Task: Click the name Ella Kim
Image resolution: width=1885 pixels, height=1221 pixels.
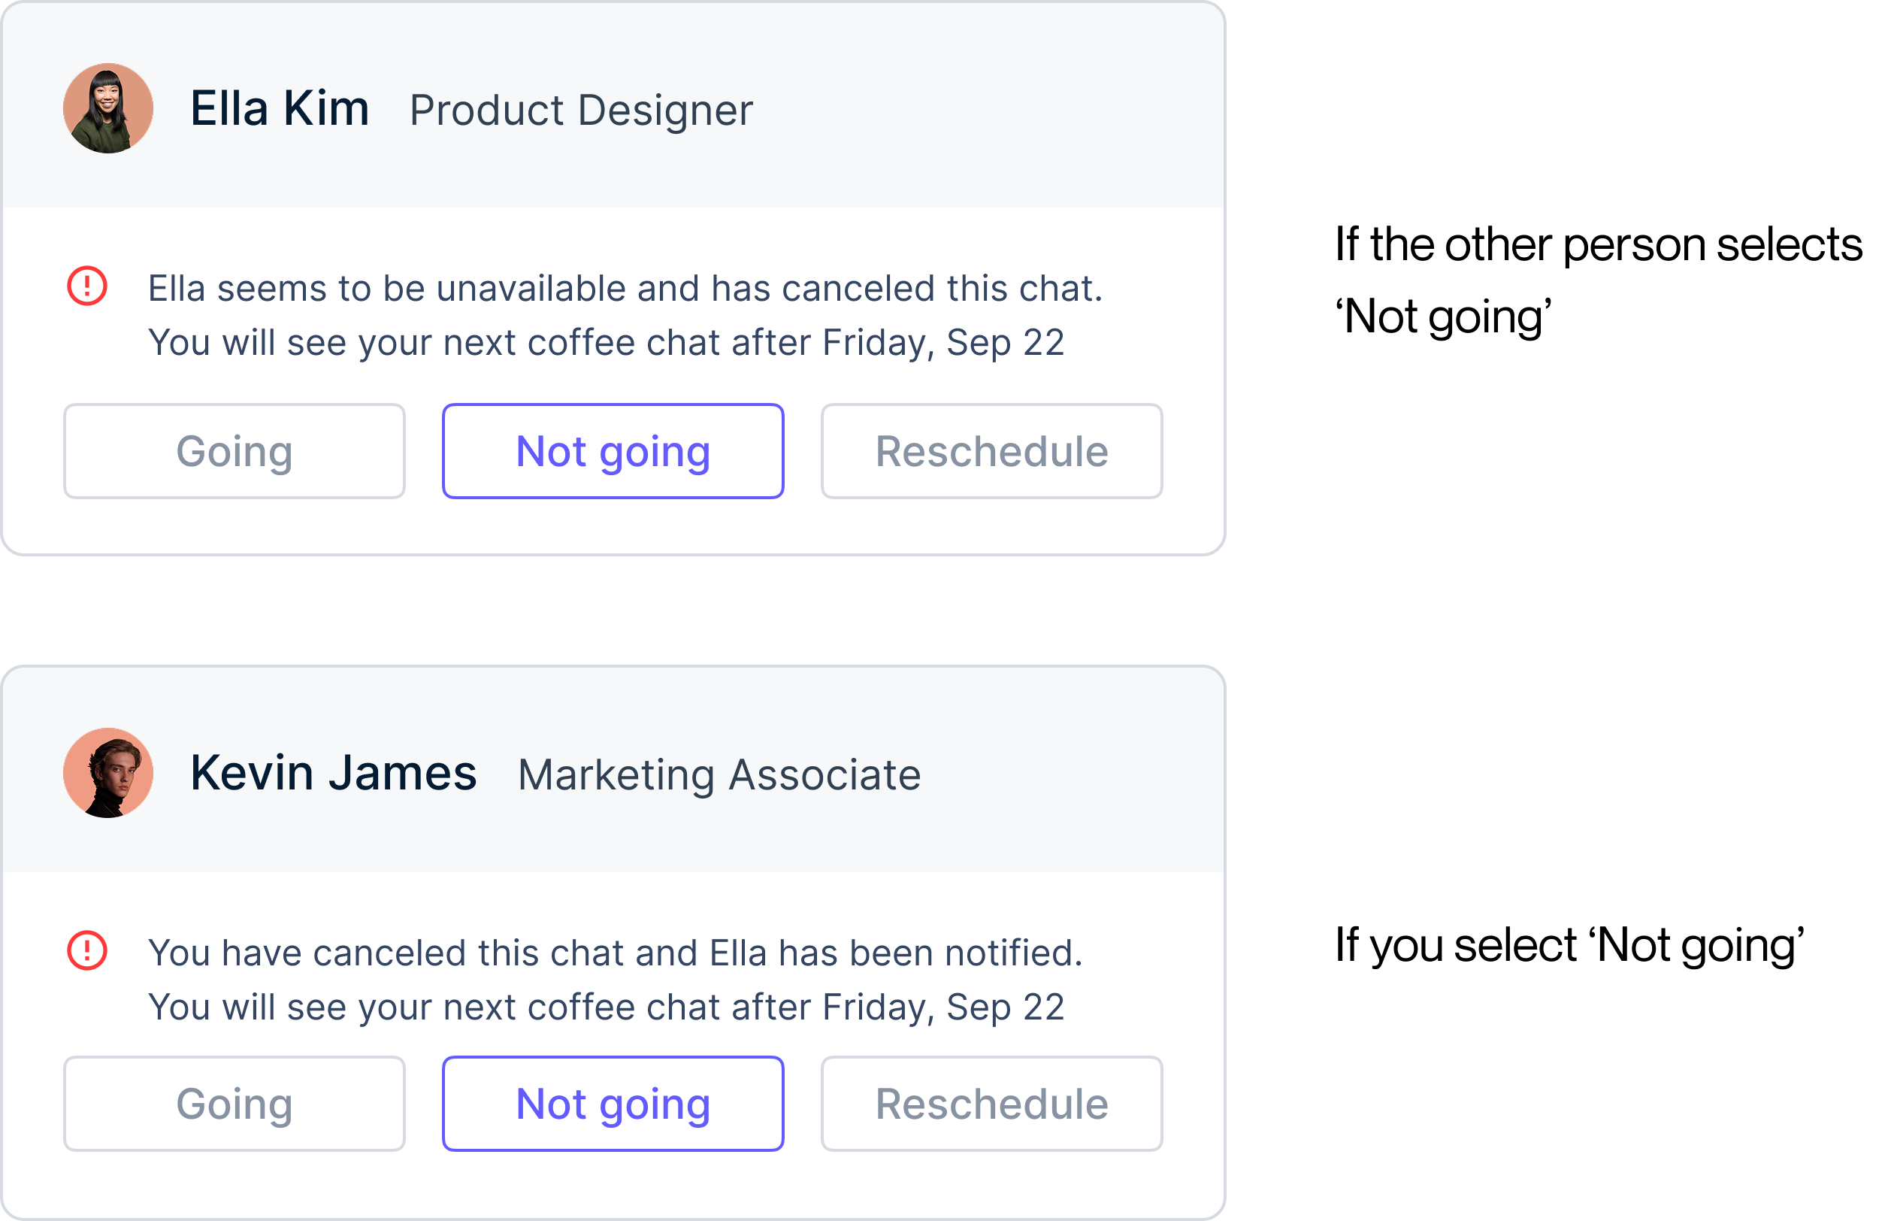Action: click(x=278, y=108)
